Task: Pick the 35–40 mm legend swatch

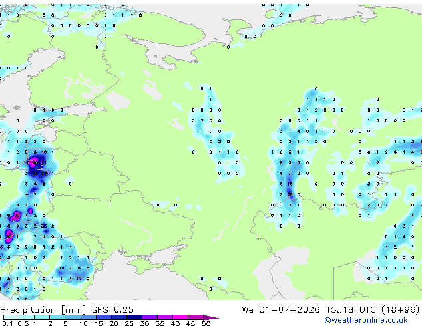Action: coord(164,317)
